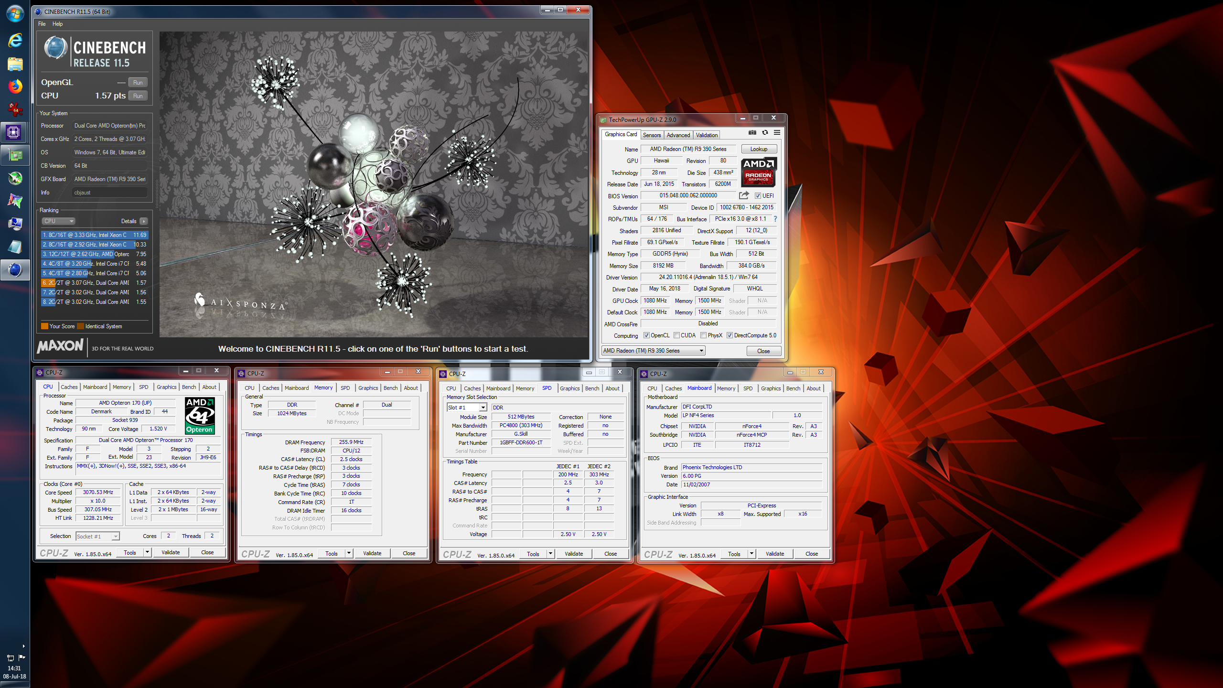Viewport: 1223px width, 688px height.
Task: Open the GPU selection dropdown at GPU-Z bottom
Action: click(653, 351)
